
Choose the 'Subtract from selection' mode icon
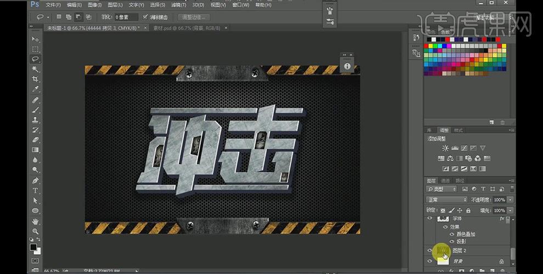(x=78, y=16)
